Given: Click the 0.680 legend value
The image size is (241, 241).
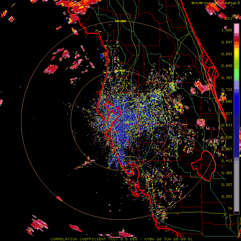Looking at the screenshot, I should [x=227, y=101].
